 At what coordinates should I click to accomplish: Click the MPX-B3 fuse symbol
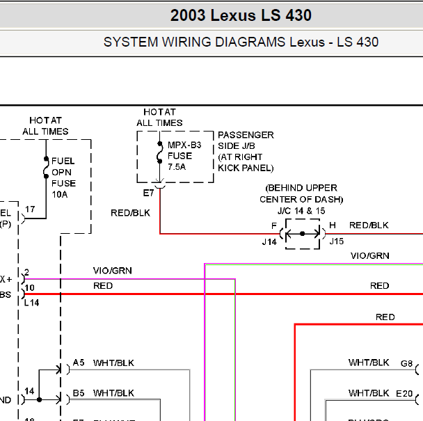pyautogui.click(x=160, y=152)
